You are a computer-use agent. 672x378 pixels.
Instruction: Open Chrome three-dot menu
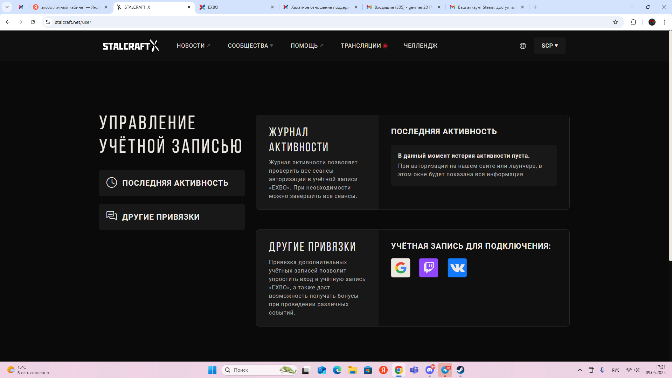664,22
